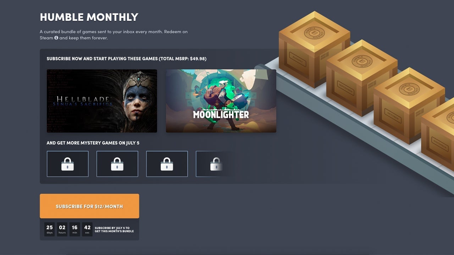Click the Humble Monthly page heading
This screenshot has height=255, width=454.
(89, 17)
